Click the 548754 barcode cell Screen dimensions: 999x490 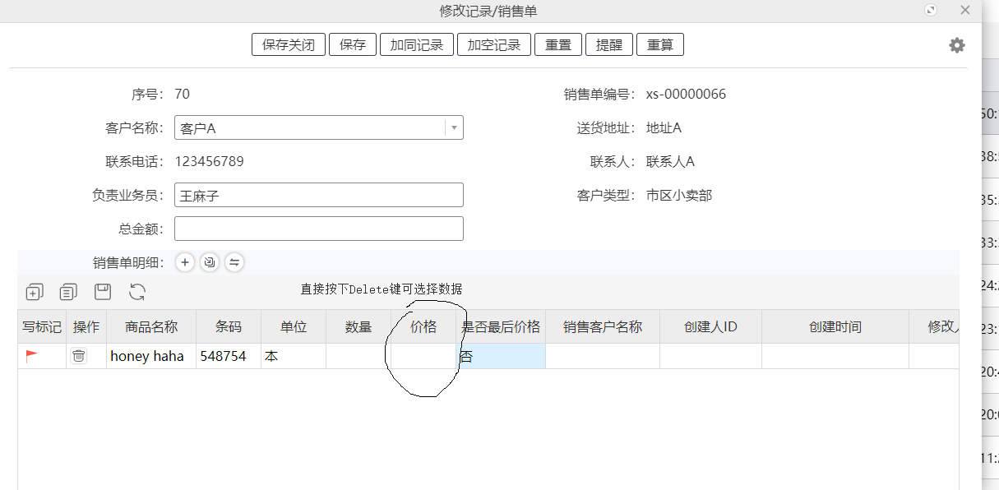(x=229, y=356)
